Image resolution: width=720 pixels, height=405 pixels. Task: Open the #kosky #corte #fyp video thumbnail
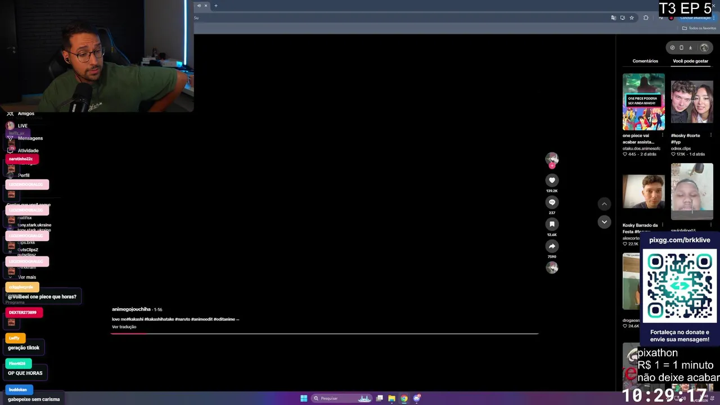[x=692, y=102]
